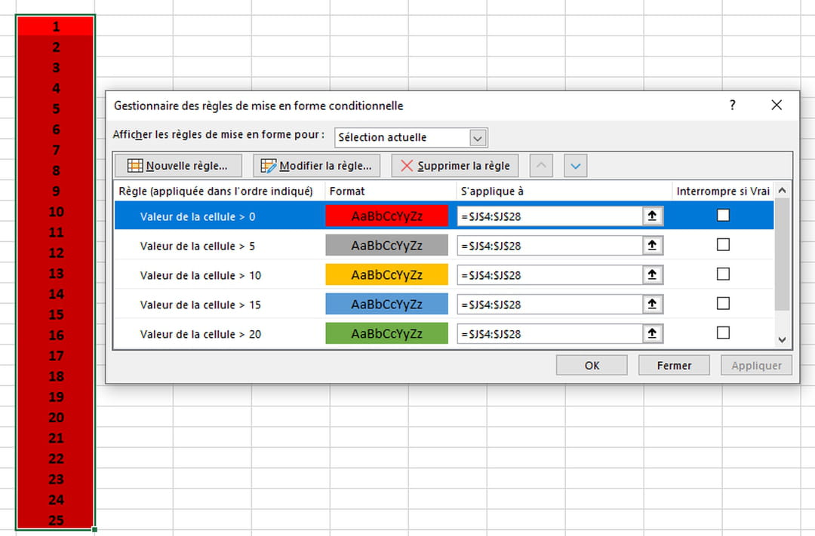
Task: Select the spreadsheet cell containing 13
Action: pos(56,273)
